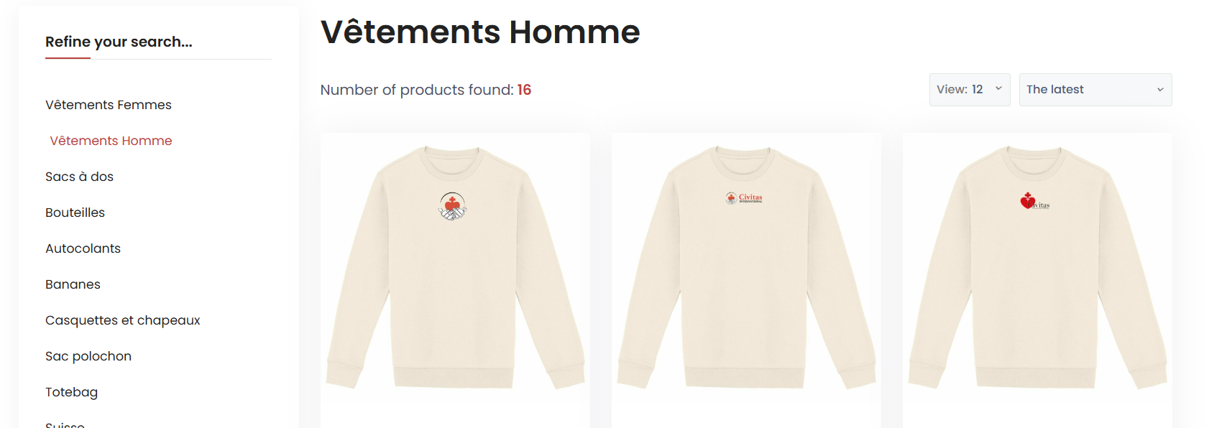The height and width of the screenshot is (428, 1227).
Task: Open the Vêtements Femmes category
Action: (108, 105)
